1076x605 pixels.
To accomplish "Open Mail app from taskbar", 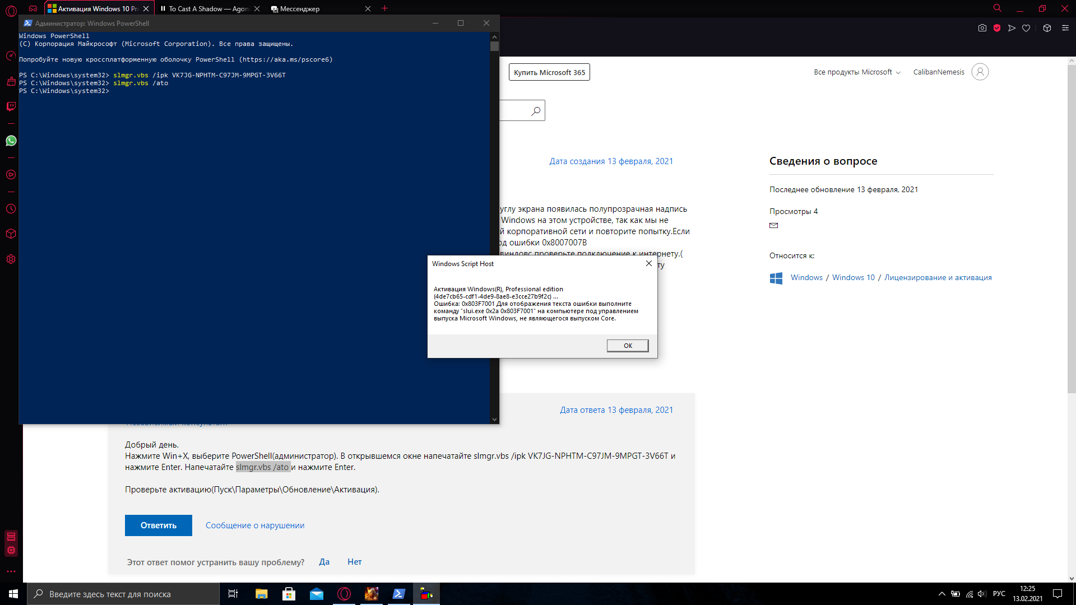I will (317, 594).
